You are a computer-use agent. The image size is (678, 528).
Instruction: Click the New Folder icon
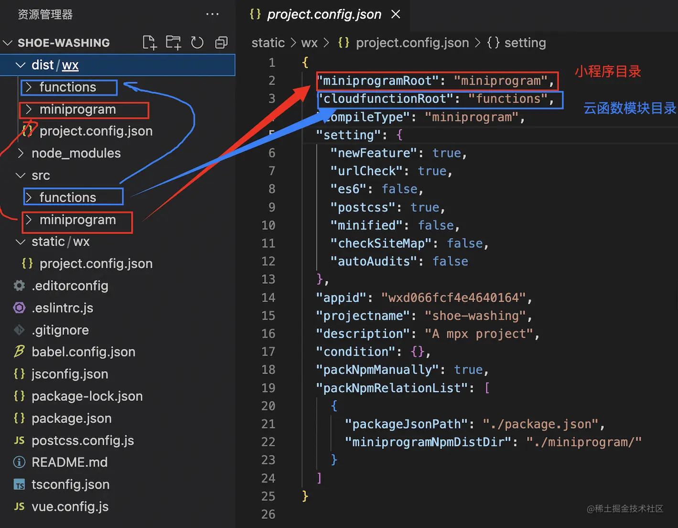click(x=173, y=43)
